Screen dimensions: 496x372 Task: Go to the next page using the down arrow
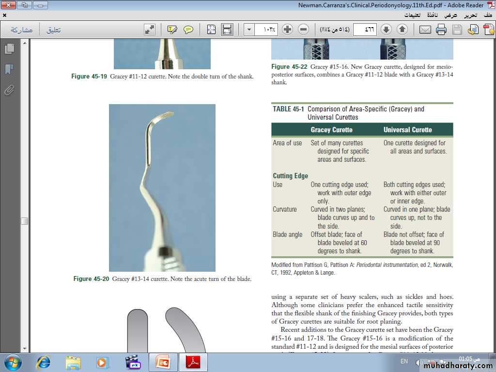pyautogui.click(x=386, y=30)
